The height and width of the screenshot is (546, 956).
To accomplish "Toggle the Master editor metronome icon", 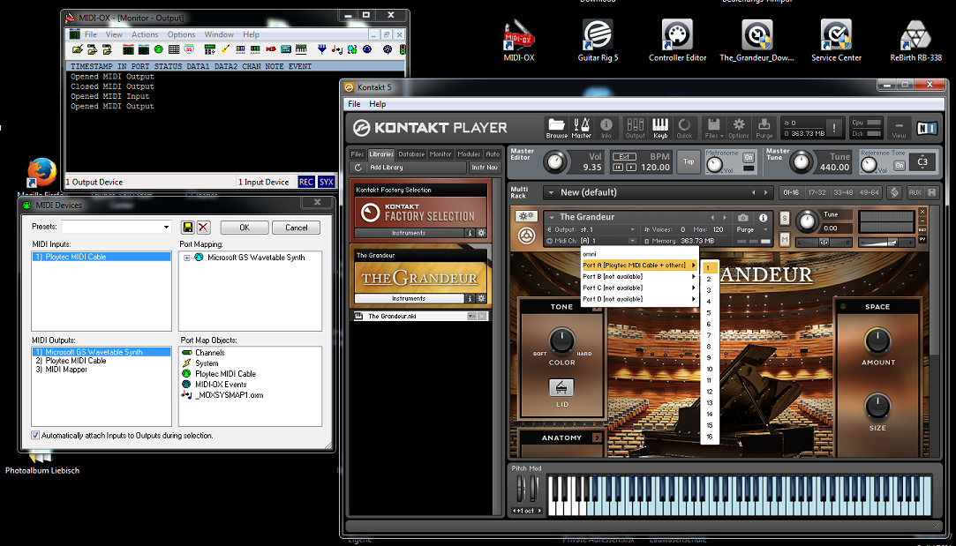I will (x=581, y=128).
